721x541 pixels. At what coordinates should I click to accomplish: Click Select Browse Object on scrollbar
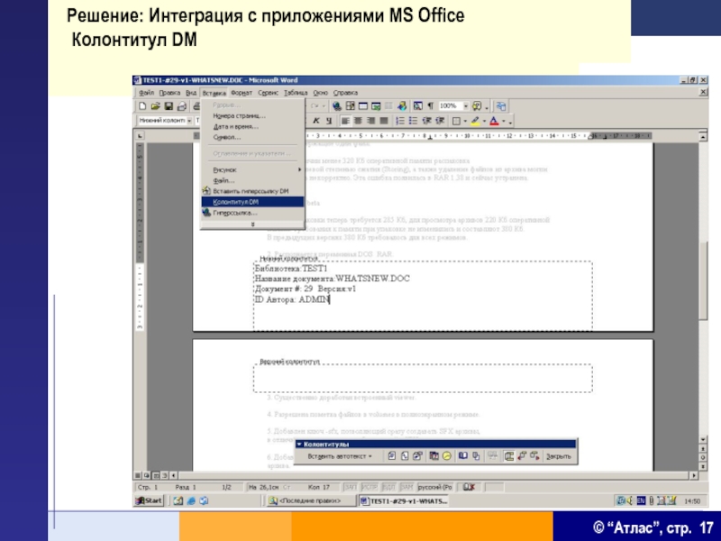point(703,457)
